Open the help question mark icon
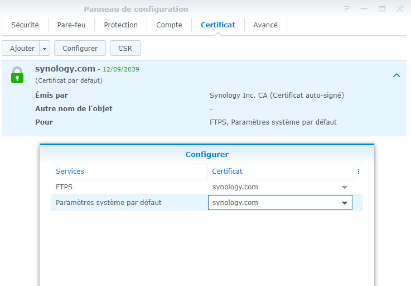 point(346,9)
